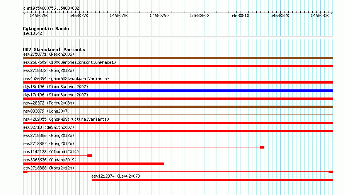Image resolution: width=344 pixels, height=195 pixels.
Task: Click esv2718886 (Wong2012b) label
Action: coord(49,135)
